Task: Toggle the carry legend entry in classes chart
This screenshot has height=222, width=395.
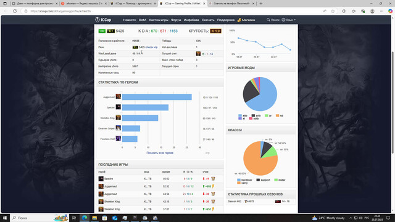Action: (243, 183)
